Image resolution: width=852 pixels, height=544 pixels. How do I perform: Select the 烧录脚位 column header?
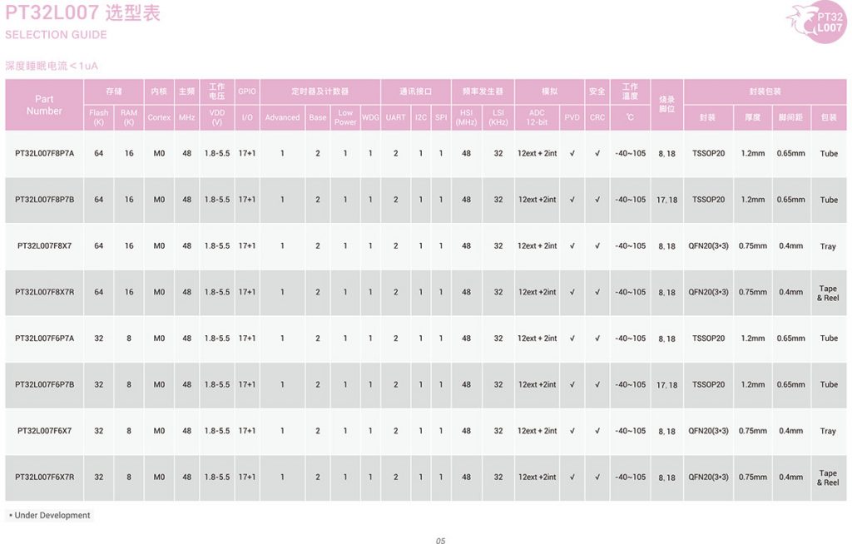[666, 105]
